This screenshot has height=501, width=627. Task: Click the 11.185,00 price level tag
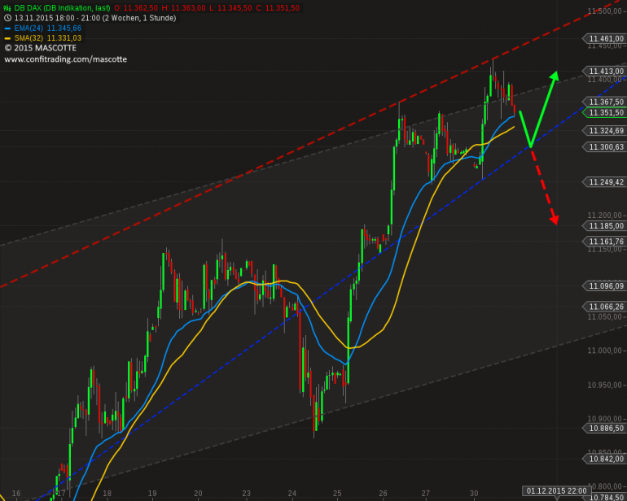604,226
